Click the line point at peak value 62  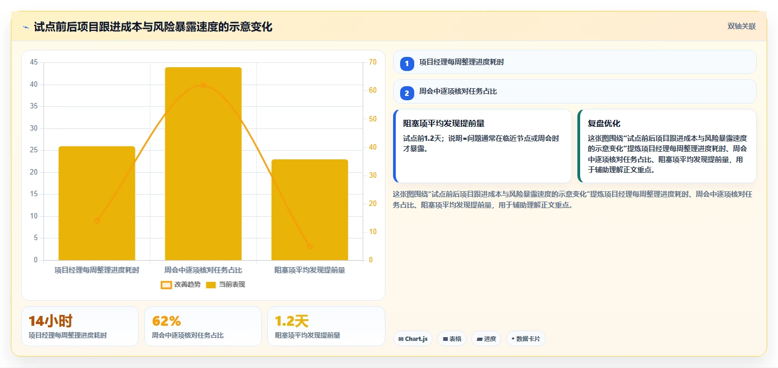pyautogui.click(x=203, y=85)
